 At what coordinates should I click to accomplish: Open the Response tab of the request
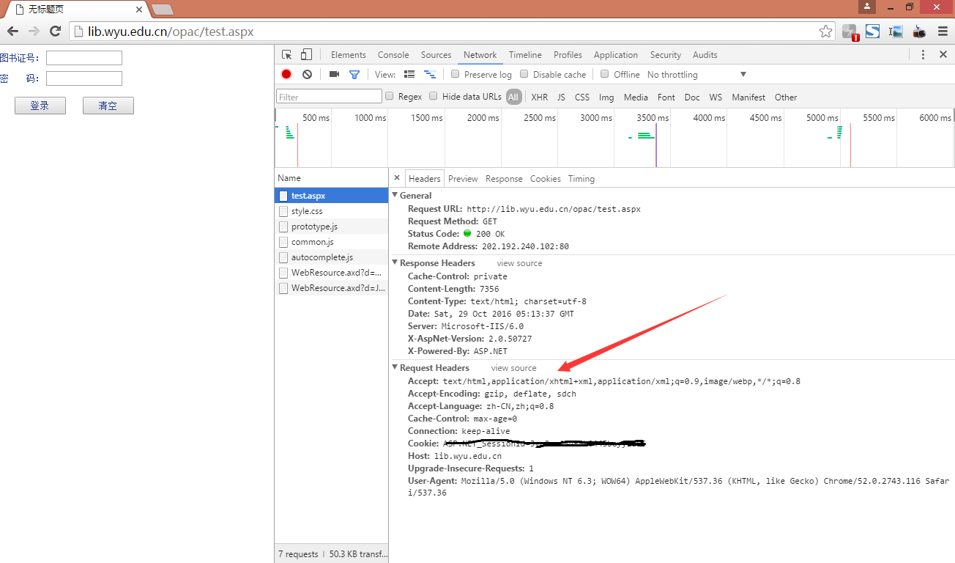[504, 179]
